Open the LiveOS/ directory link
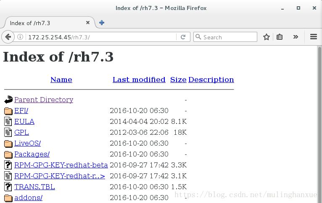Image resolution: width=322 pixels, height=203 pixels. coord(27,143)
